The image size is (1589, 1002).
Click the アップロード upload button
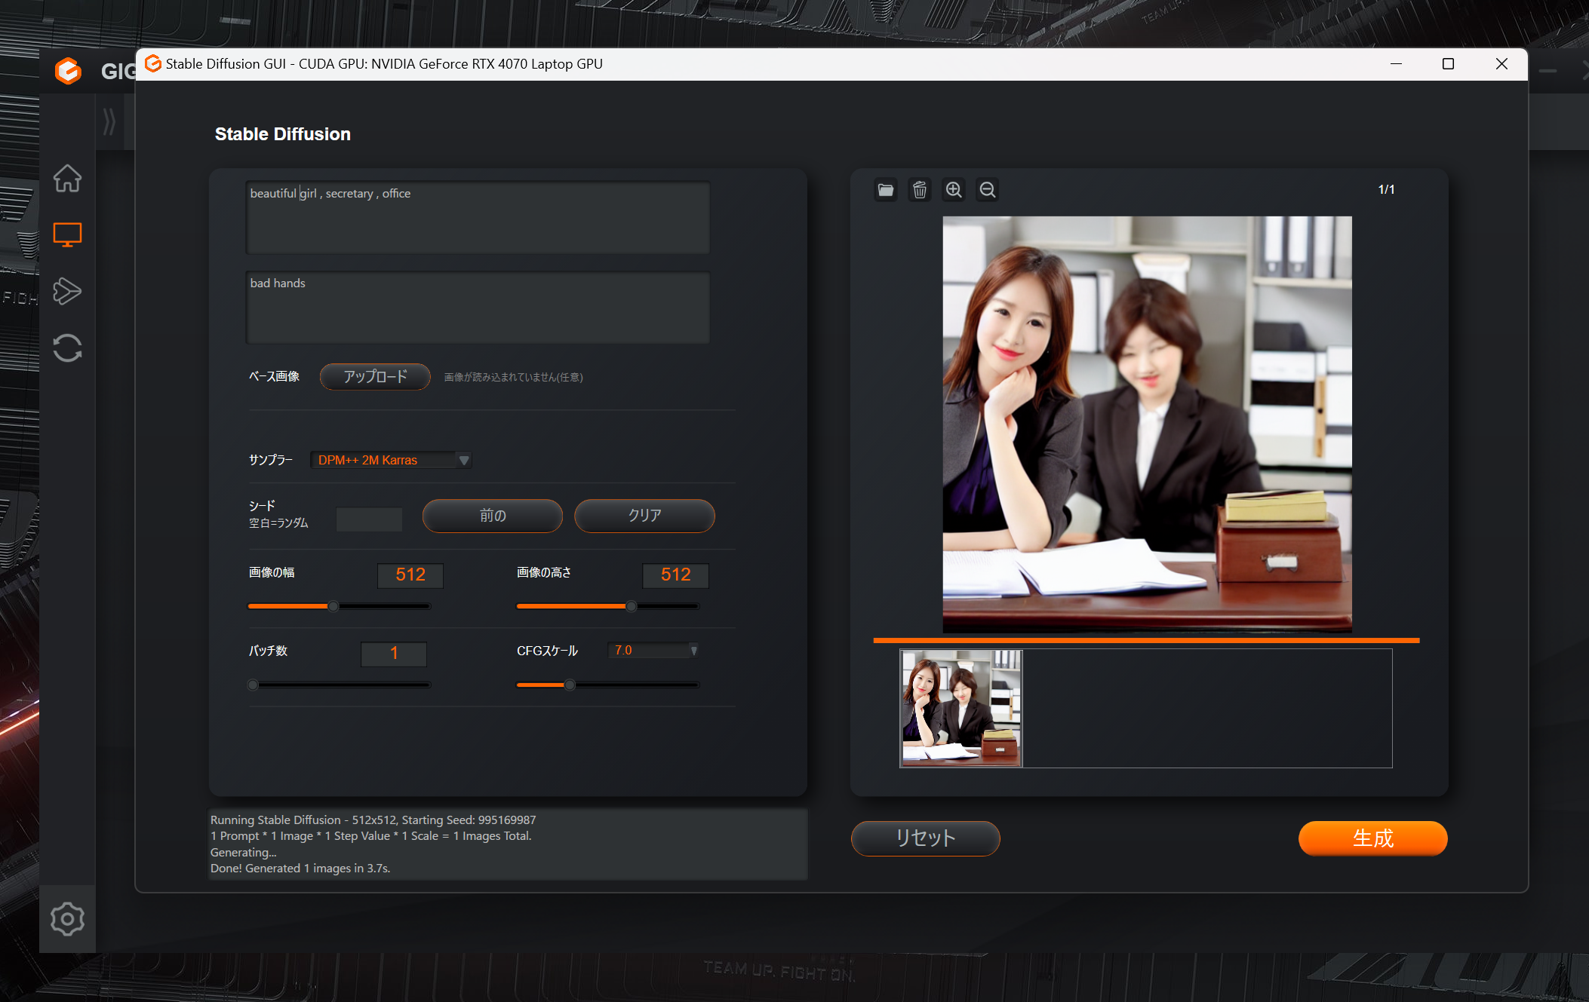click(x=375, y=376)
